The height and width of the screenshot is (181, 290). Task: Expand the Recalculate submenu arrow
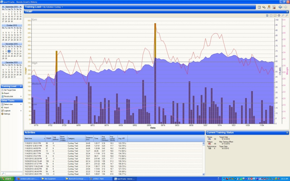[x=21, y=96]
